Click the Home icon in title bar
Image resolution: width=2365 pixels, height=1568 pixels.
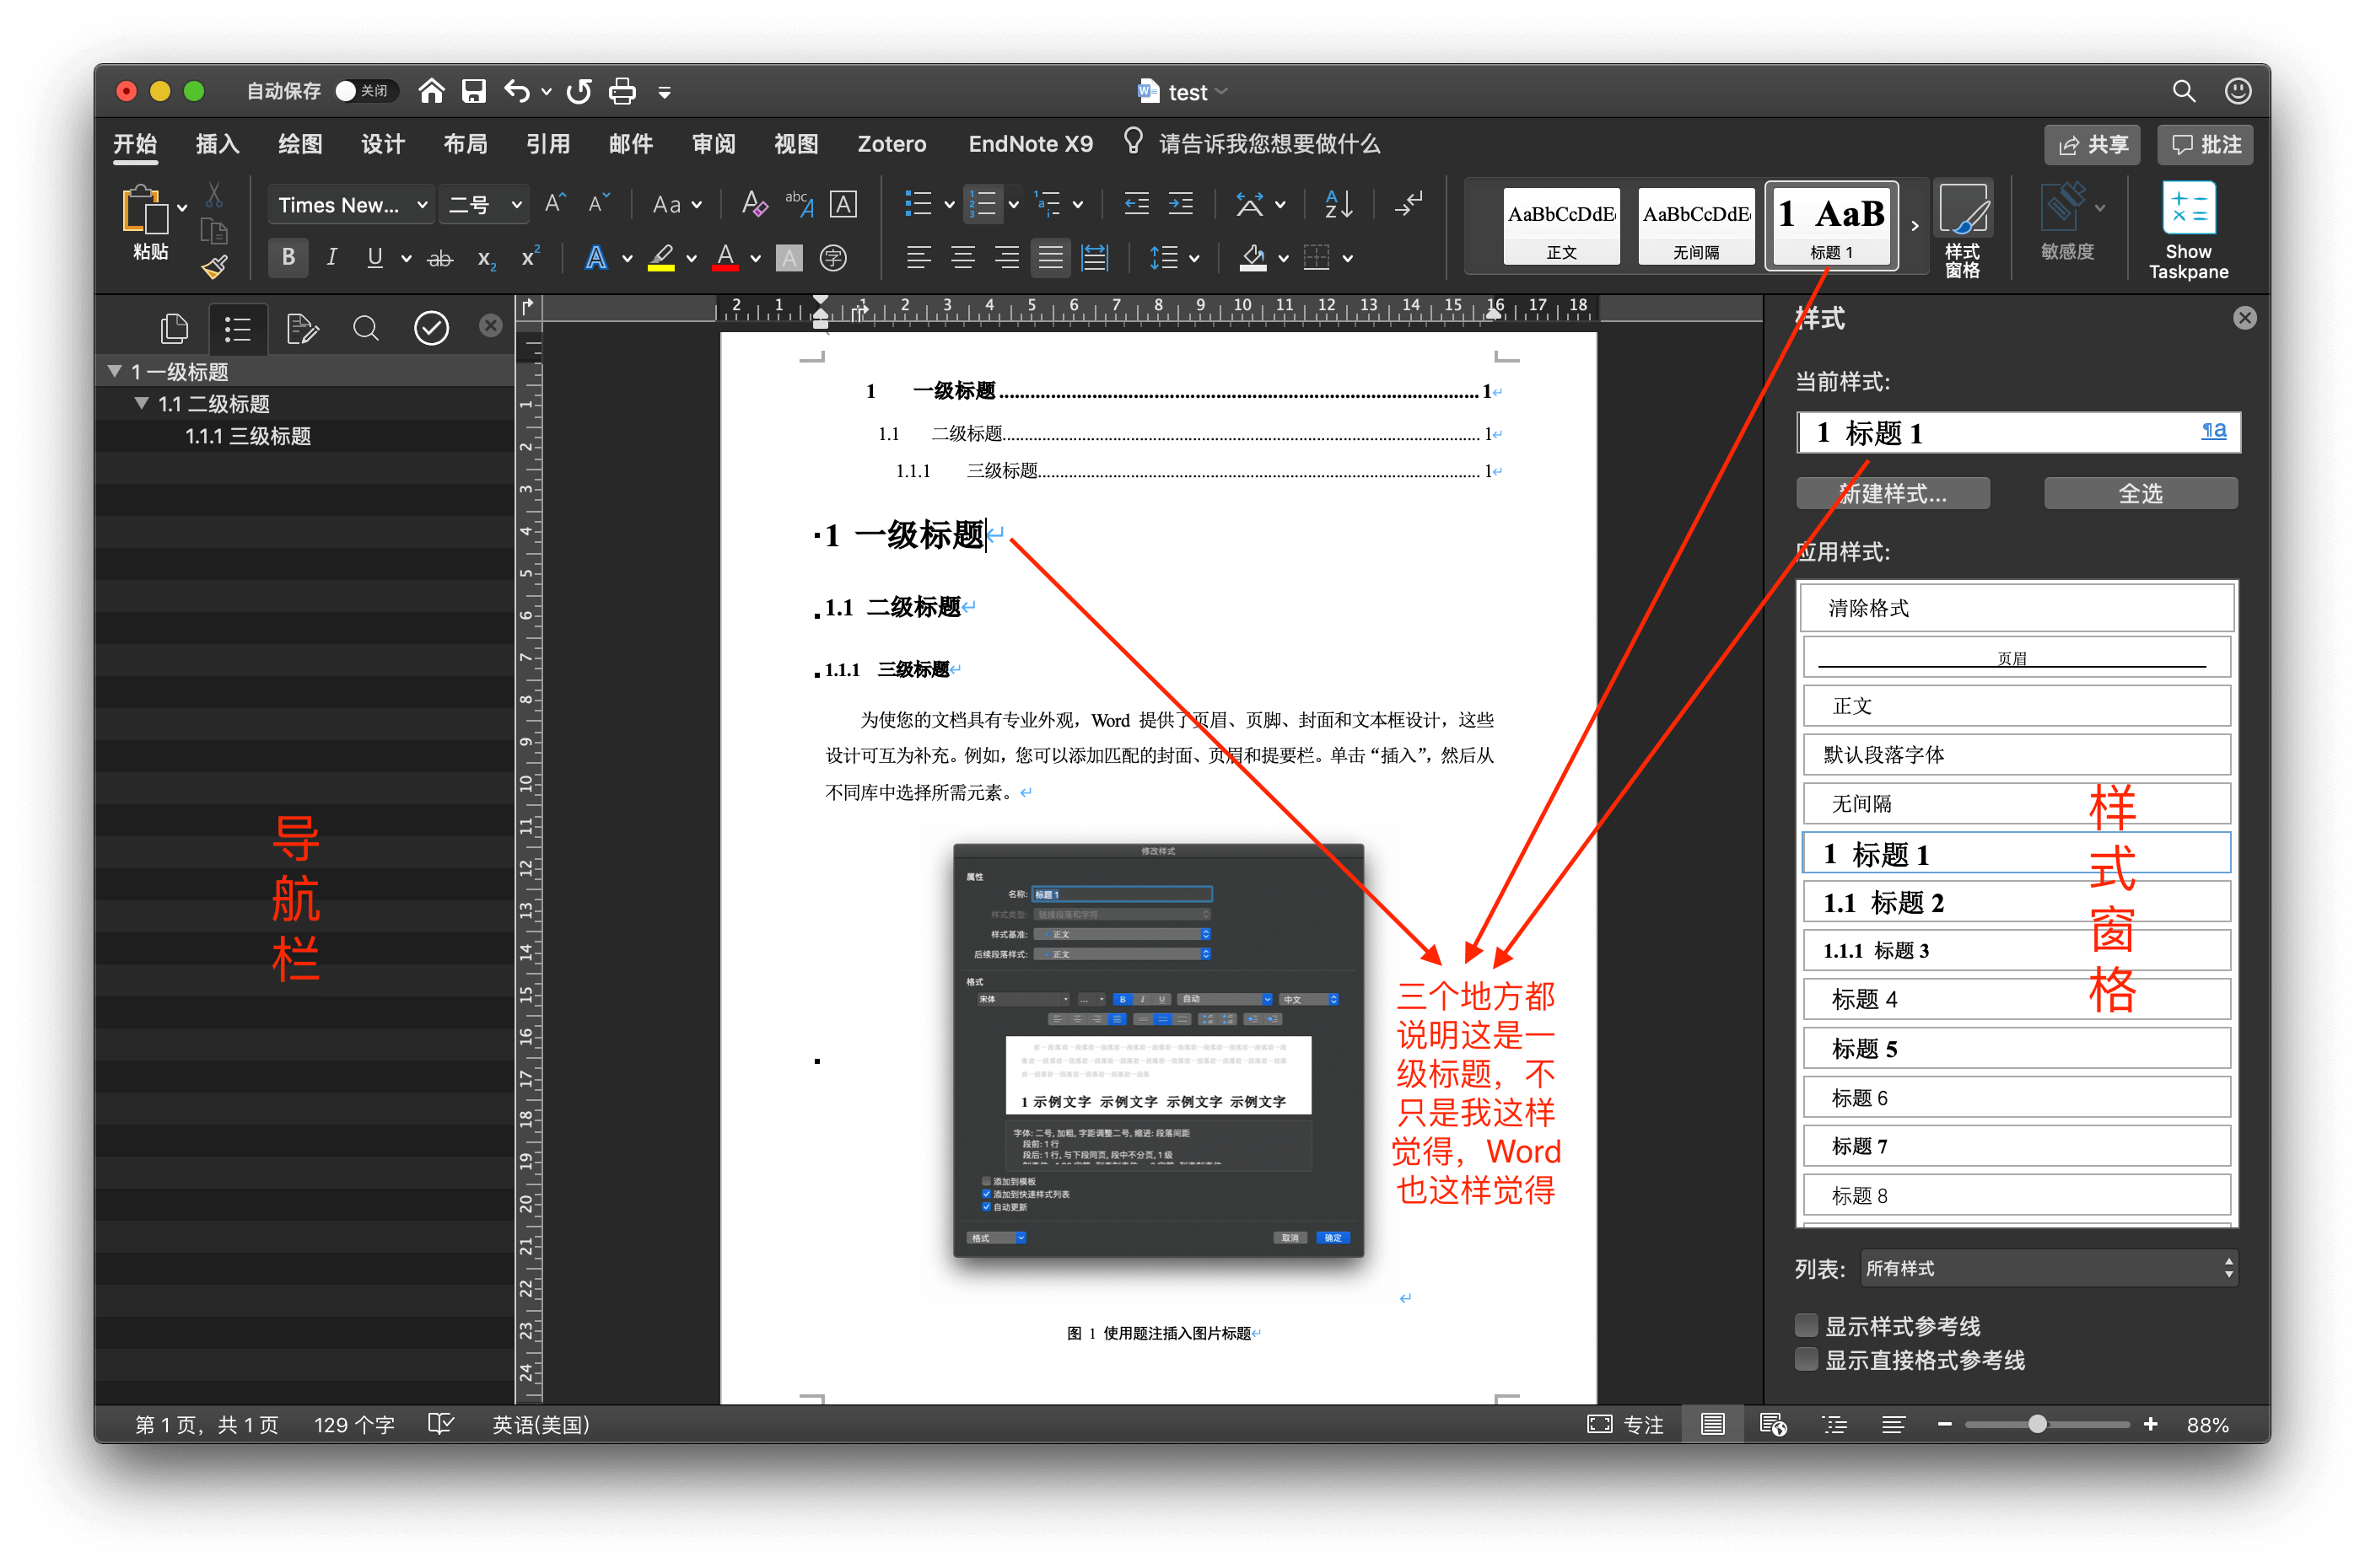click(431, 91)
